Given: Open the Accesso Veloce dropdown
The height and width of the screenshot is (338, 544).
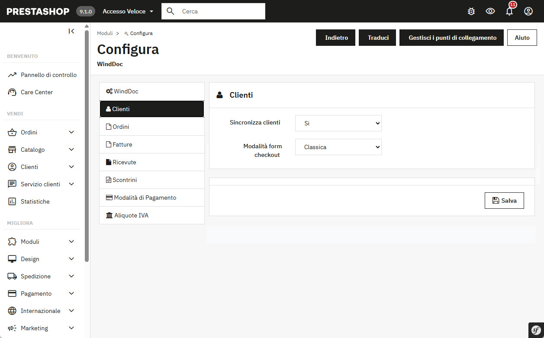Looking at the screenshot, I should click(x=128, y=11).
